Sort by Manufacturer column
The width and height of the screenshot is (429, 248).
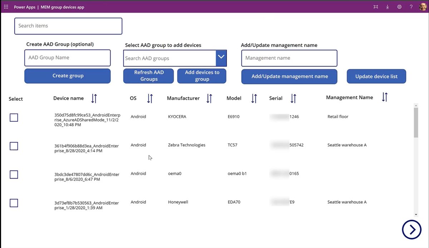(209, 98)
